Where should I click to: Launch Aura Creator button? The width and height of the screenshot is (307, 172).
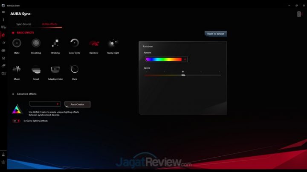(77, 104)
